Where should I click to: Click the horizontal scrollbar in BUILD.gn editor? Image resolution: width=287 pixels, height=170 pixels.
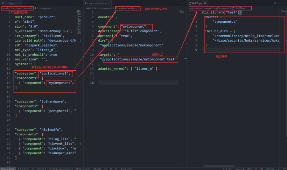tap(219, 166)
